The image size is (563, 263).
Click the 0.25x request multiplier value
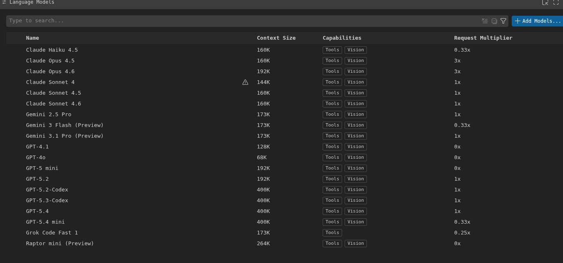(x=462, y=233)
